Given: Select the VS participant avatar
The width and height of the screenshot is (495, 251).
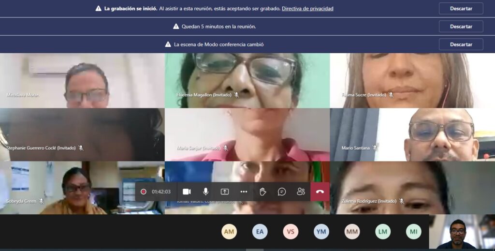Looking at the screenshot, I should 291,232.
